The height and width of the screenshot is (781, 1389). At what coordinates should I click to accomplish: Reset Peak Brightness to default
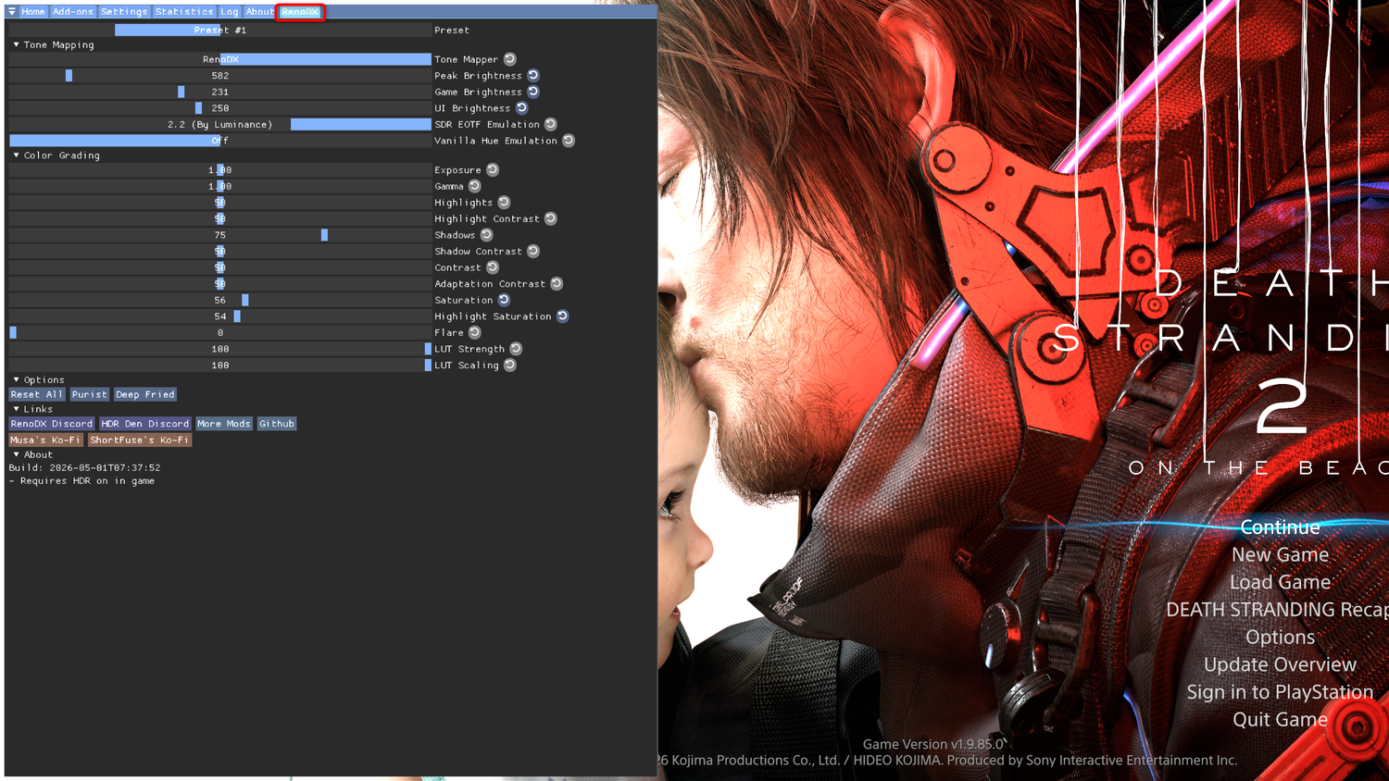coord(533,76)
